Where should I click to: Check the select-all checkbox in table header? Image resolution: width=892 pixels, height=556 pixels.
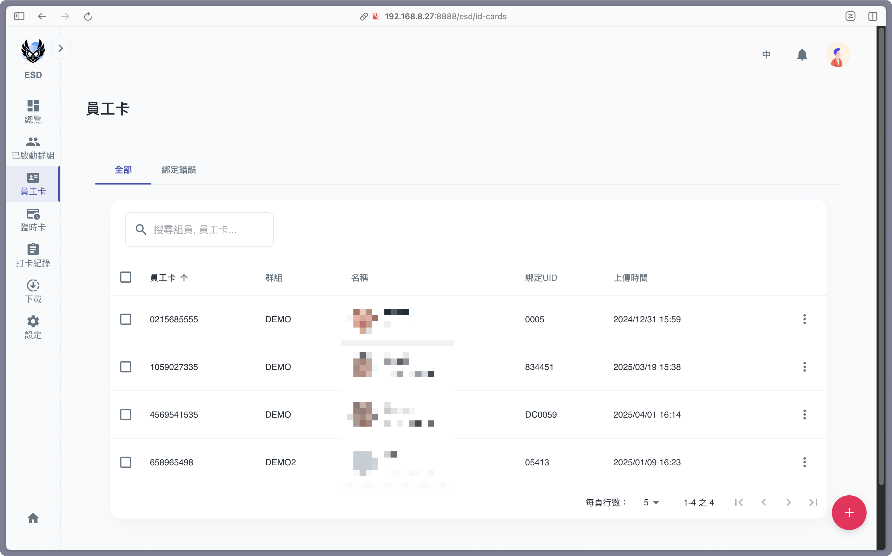pos(126,277)
